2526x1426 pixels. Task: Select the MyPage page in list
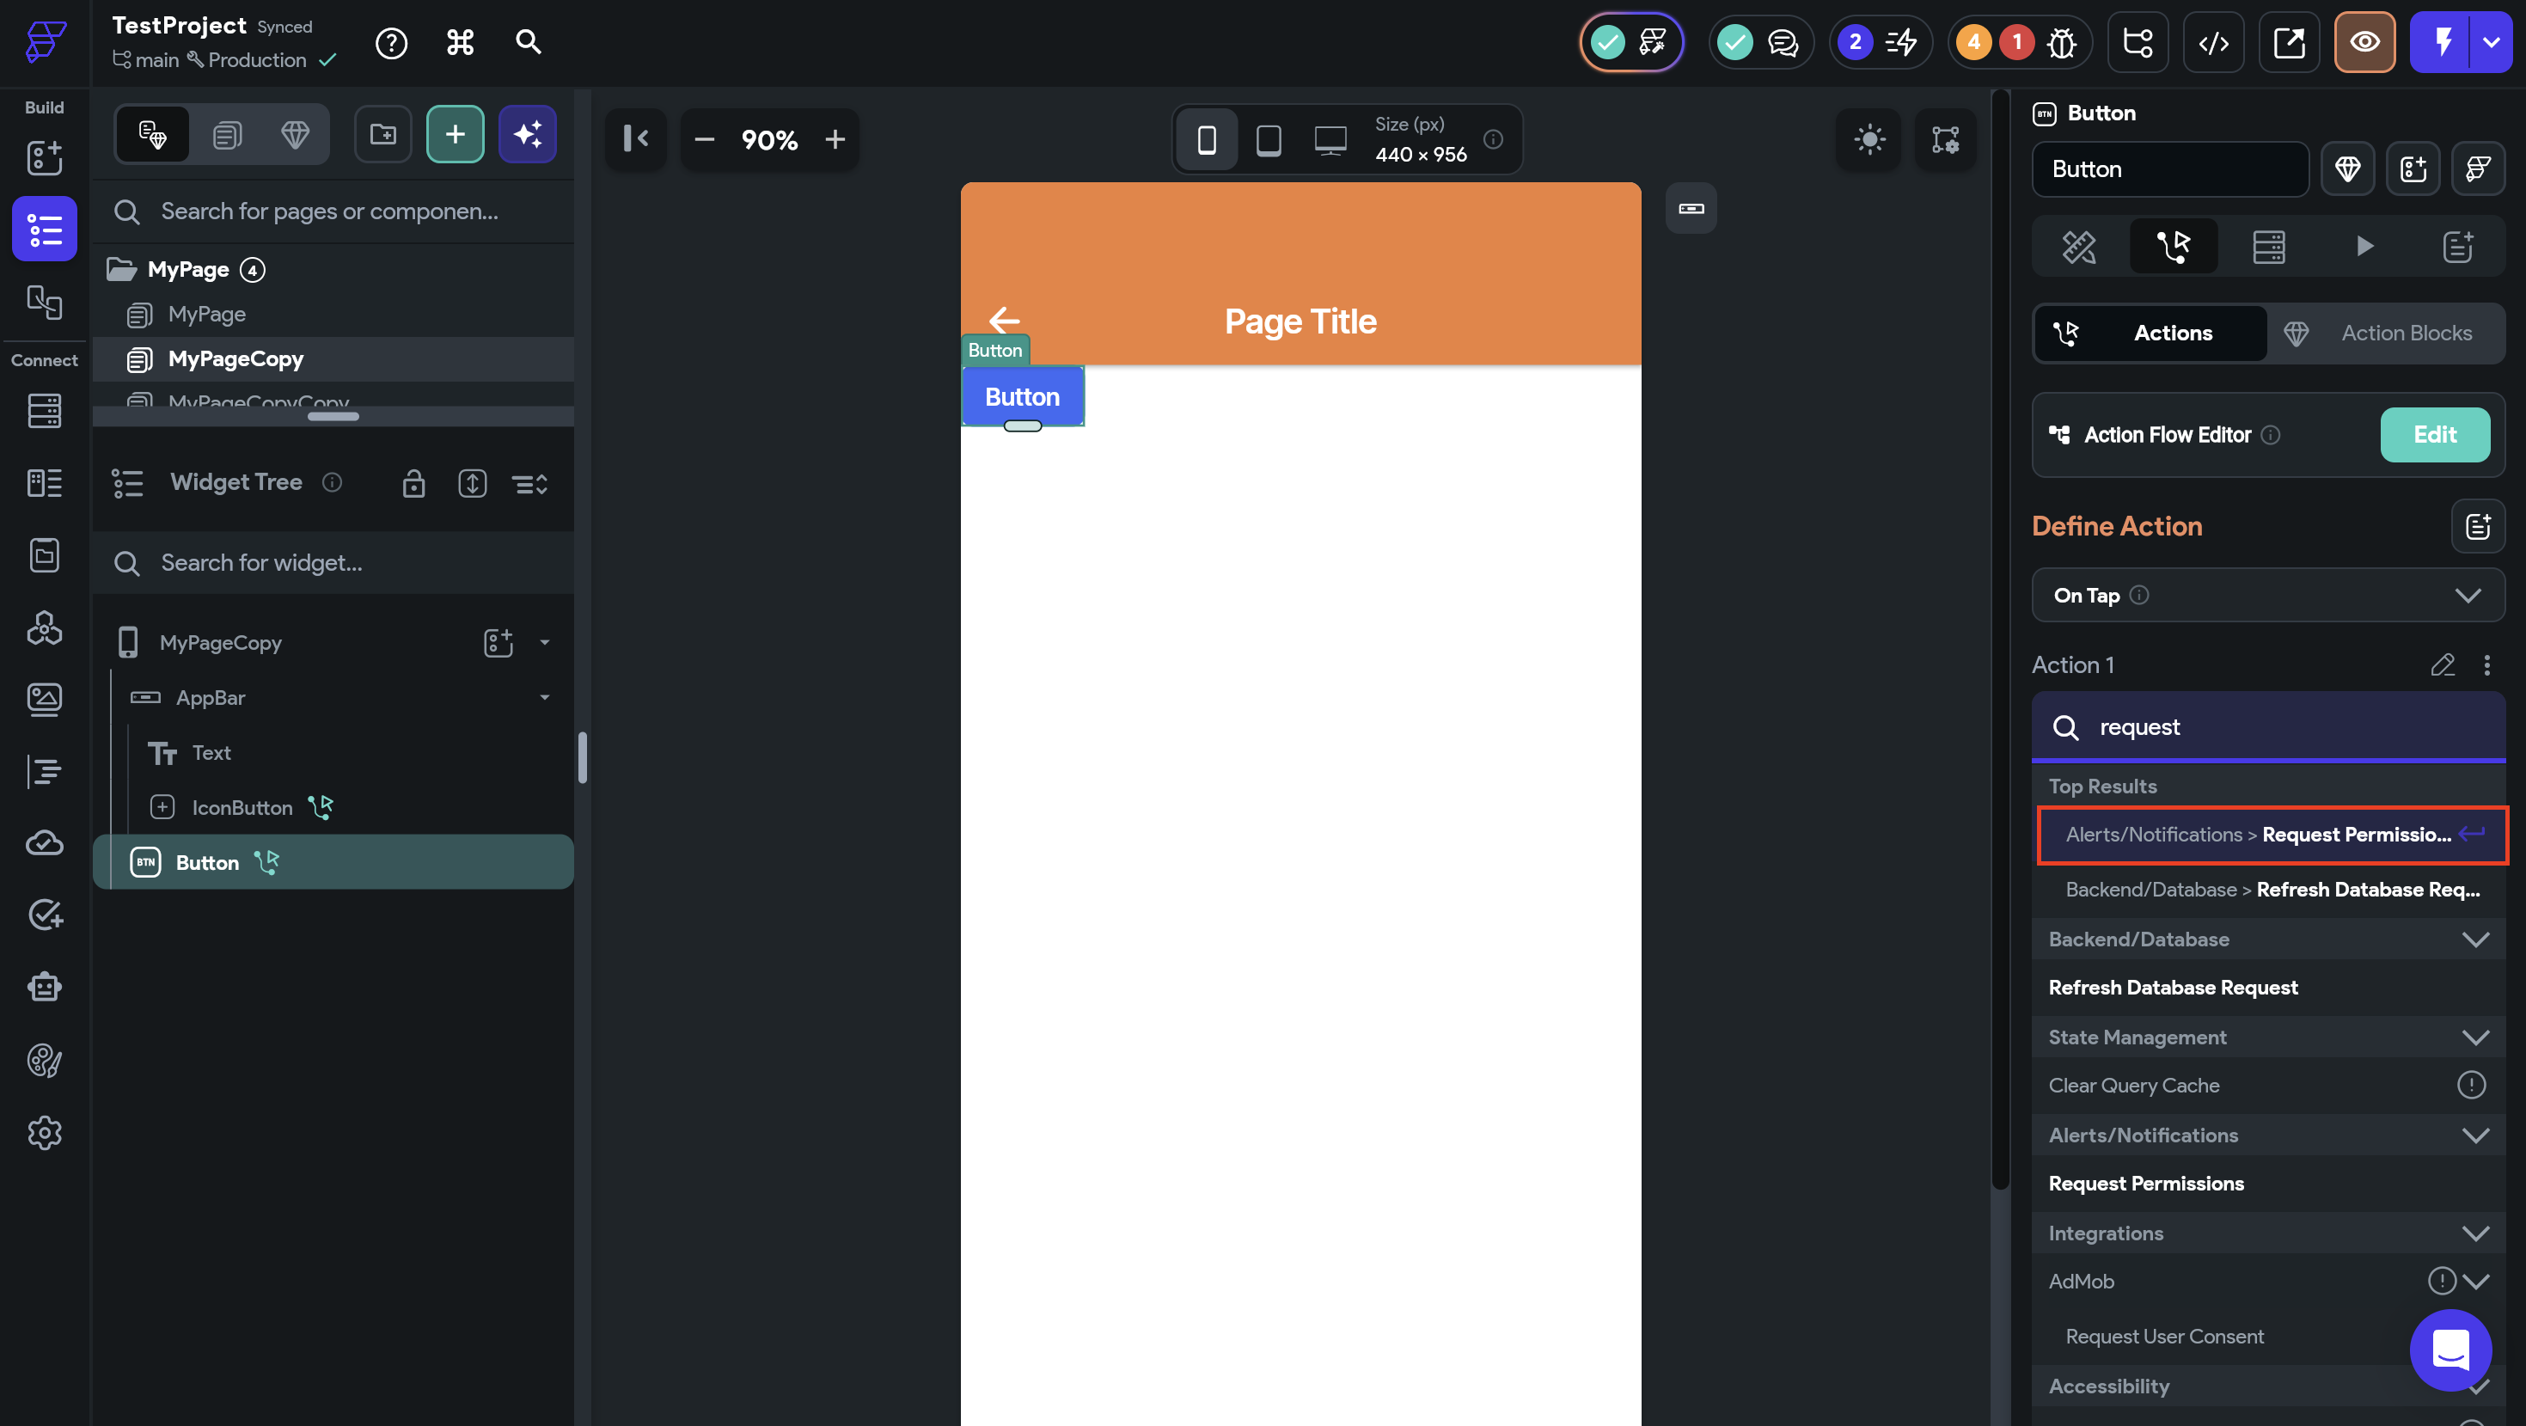click(x=207, y=314)
